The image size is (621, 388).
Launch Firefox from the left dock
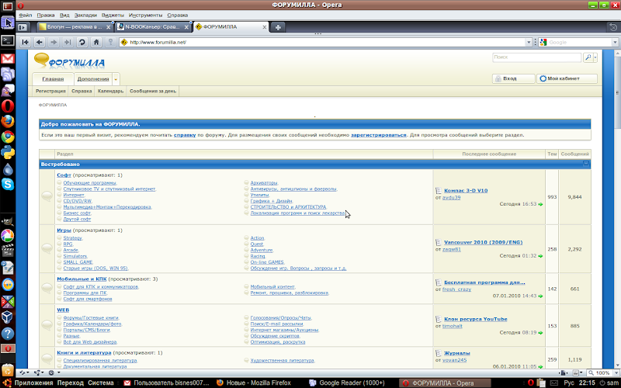[x=8, y=122]
